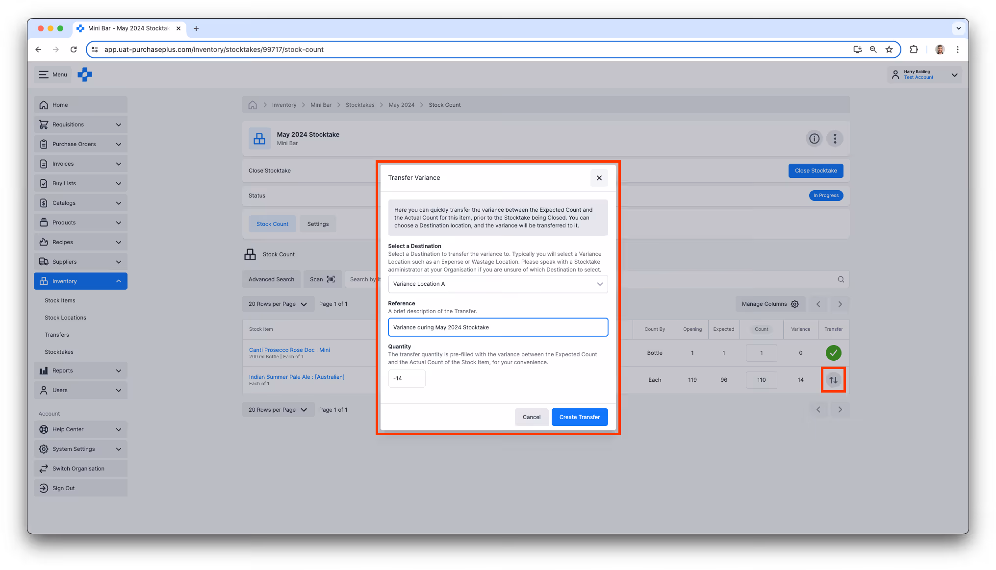Click the next page arrow icon
This screenshot has height=570, width=996.
[x=840, y=304]
